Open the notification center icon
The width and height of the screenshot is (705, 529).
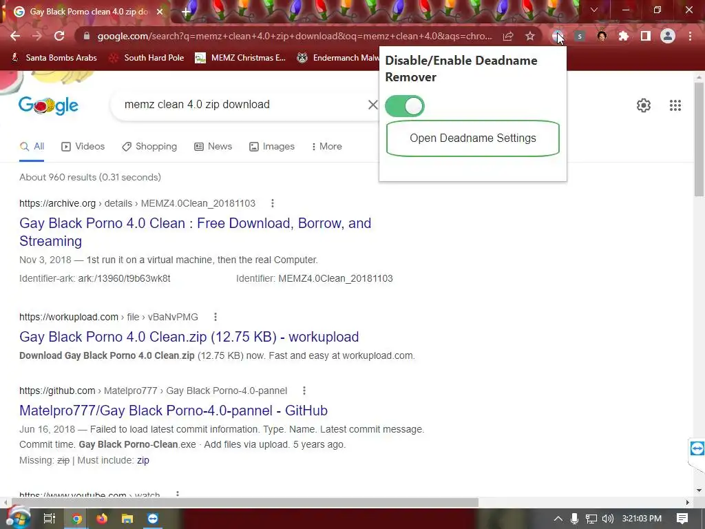682,519
